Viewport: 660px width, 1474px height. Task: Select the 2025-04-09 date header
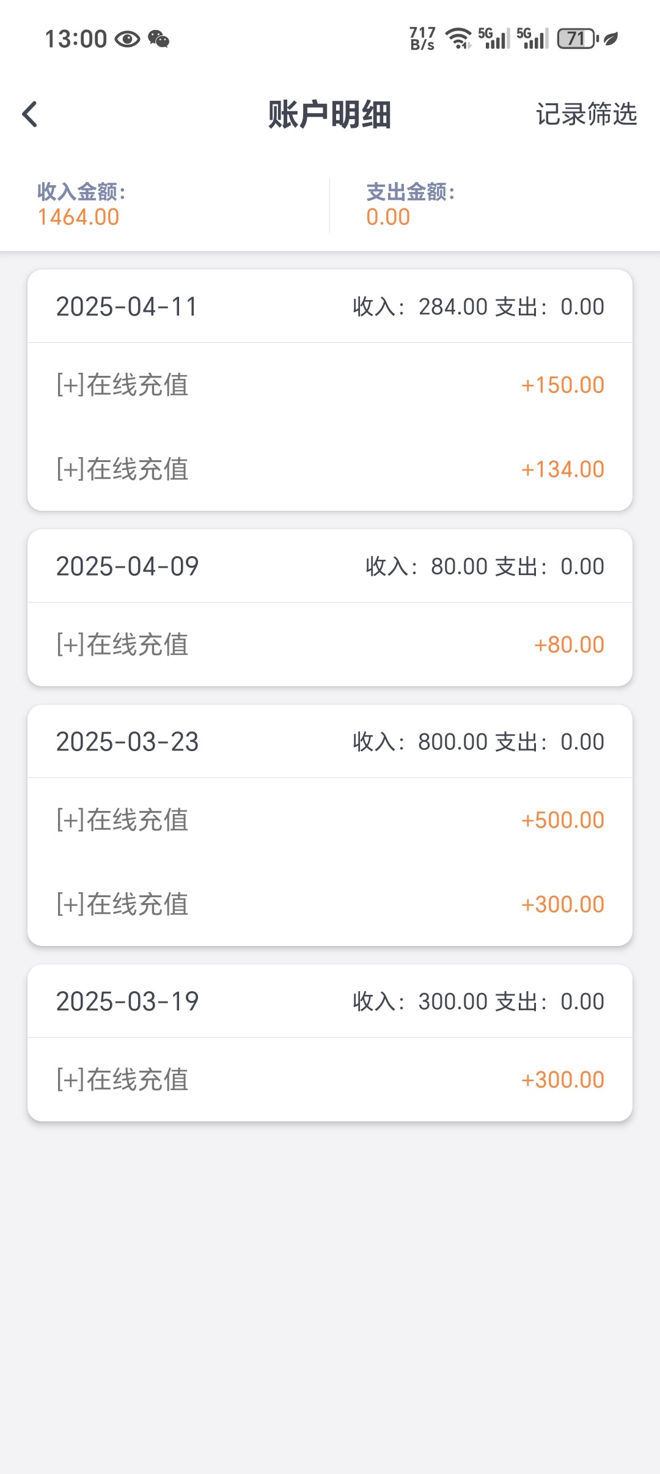[127, 566]
